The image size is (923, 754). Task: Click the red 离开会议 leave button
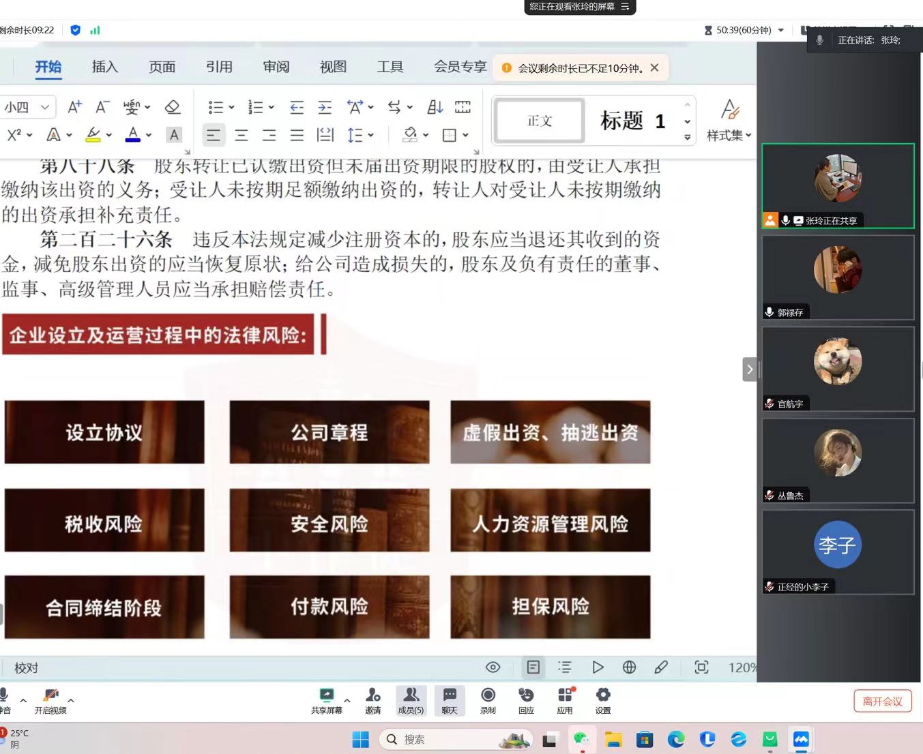pyautogui.click(x=882, y=701)
